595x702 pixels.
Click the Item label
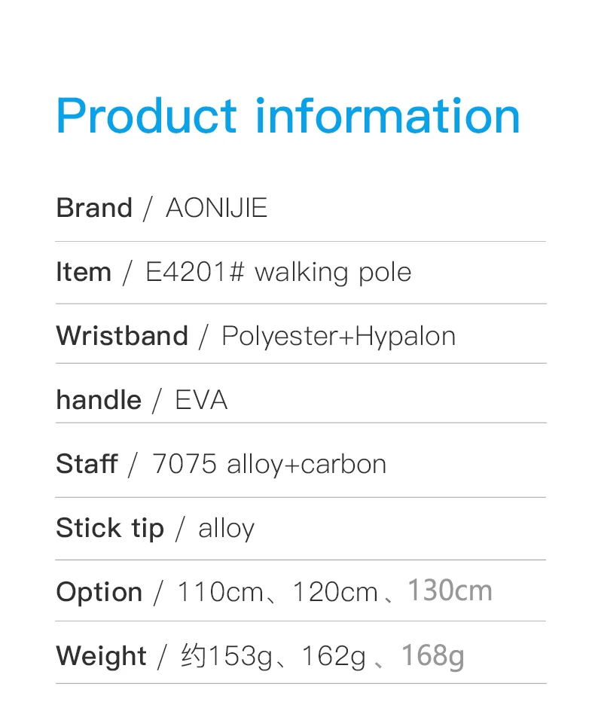coord(83,272)
